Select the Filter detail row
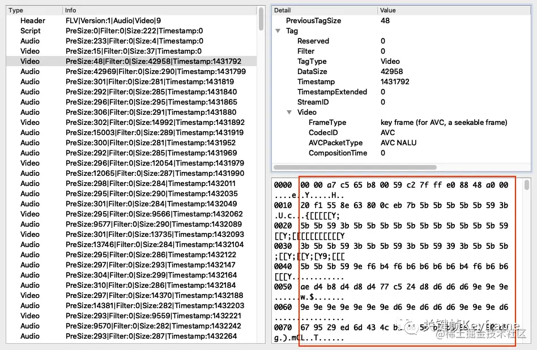Image resolution: width=537 pixels, height=350 pixels. click(x=402, y=51)
